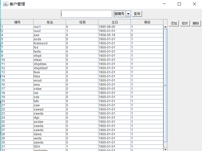Image resolution: width=202 pixels, height=151 pixels.
Task: Select the aawda name cell
Action: (49, 142)
